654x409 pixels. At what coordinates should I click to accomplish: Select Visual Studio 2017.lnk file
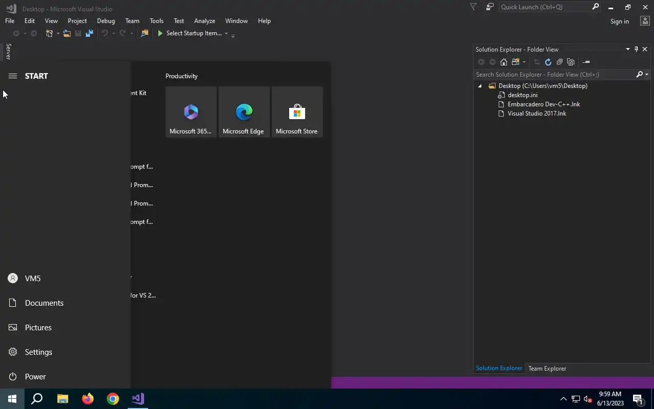pos(536,113)
